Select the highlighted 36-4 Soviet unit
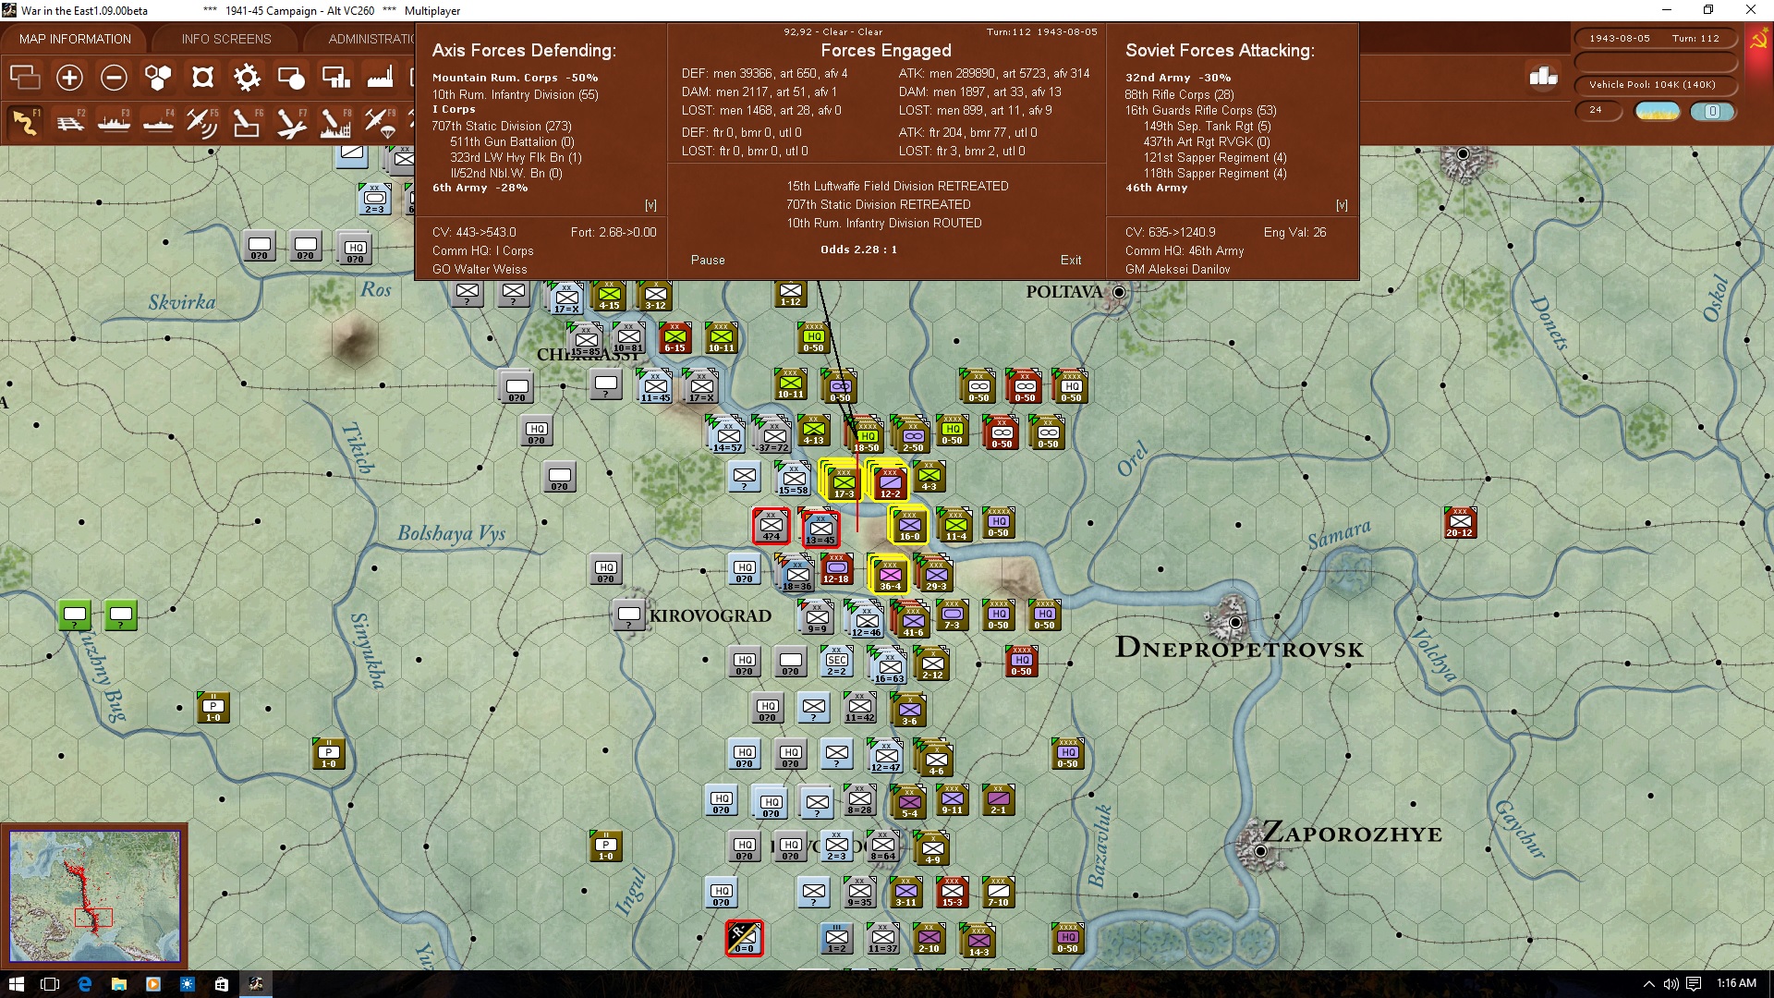 890,574
